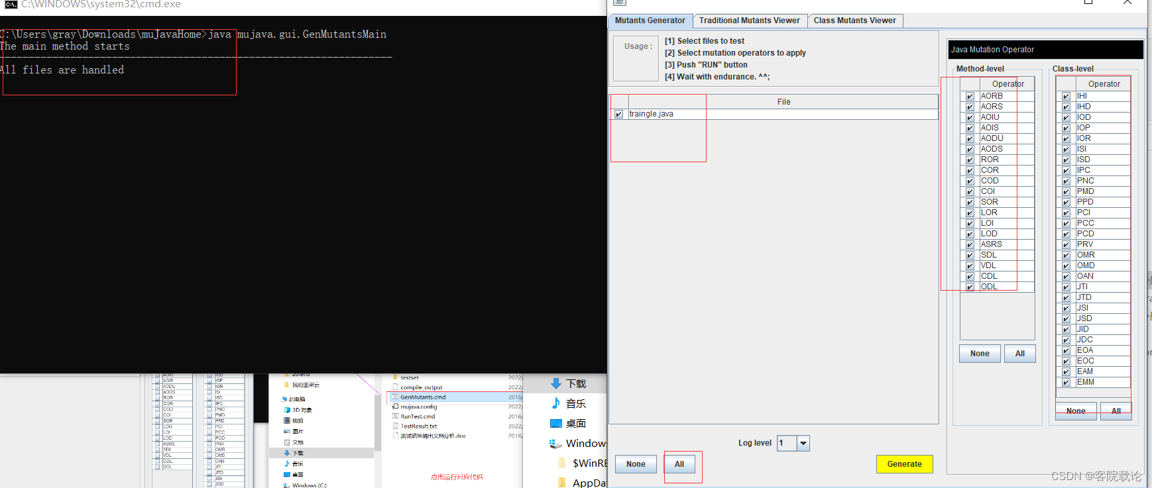The image size is (1152, 488).
Task: Click the 图片 pictures icon in tree
Action: [x=287, y=431]
